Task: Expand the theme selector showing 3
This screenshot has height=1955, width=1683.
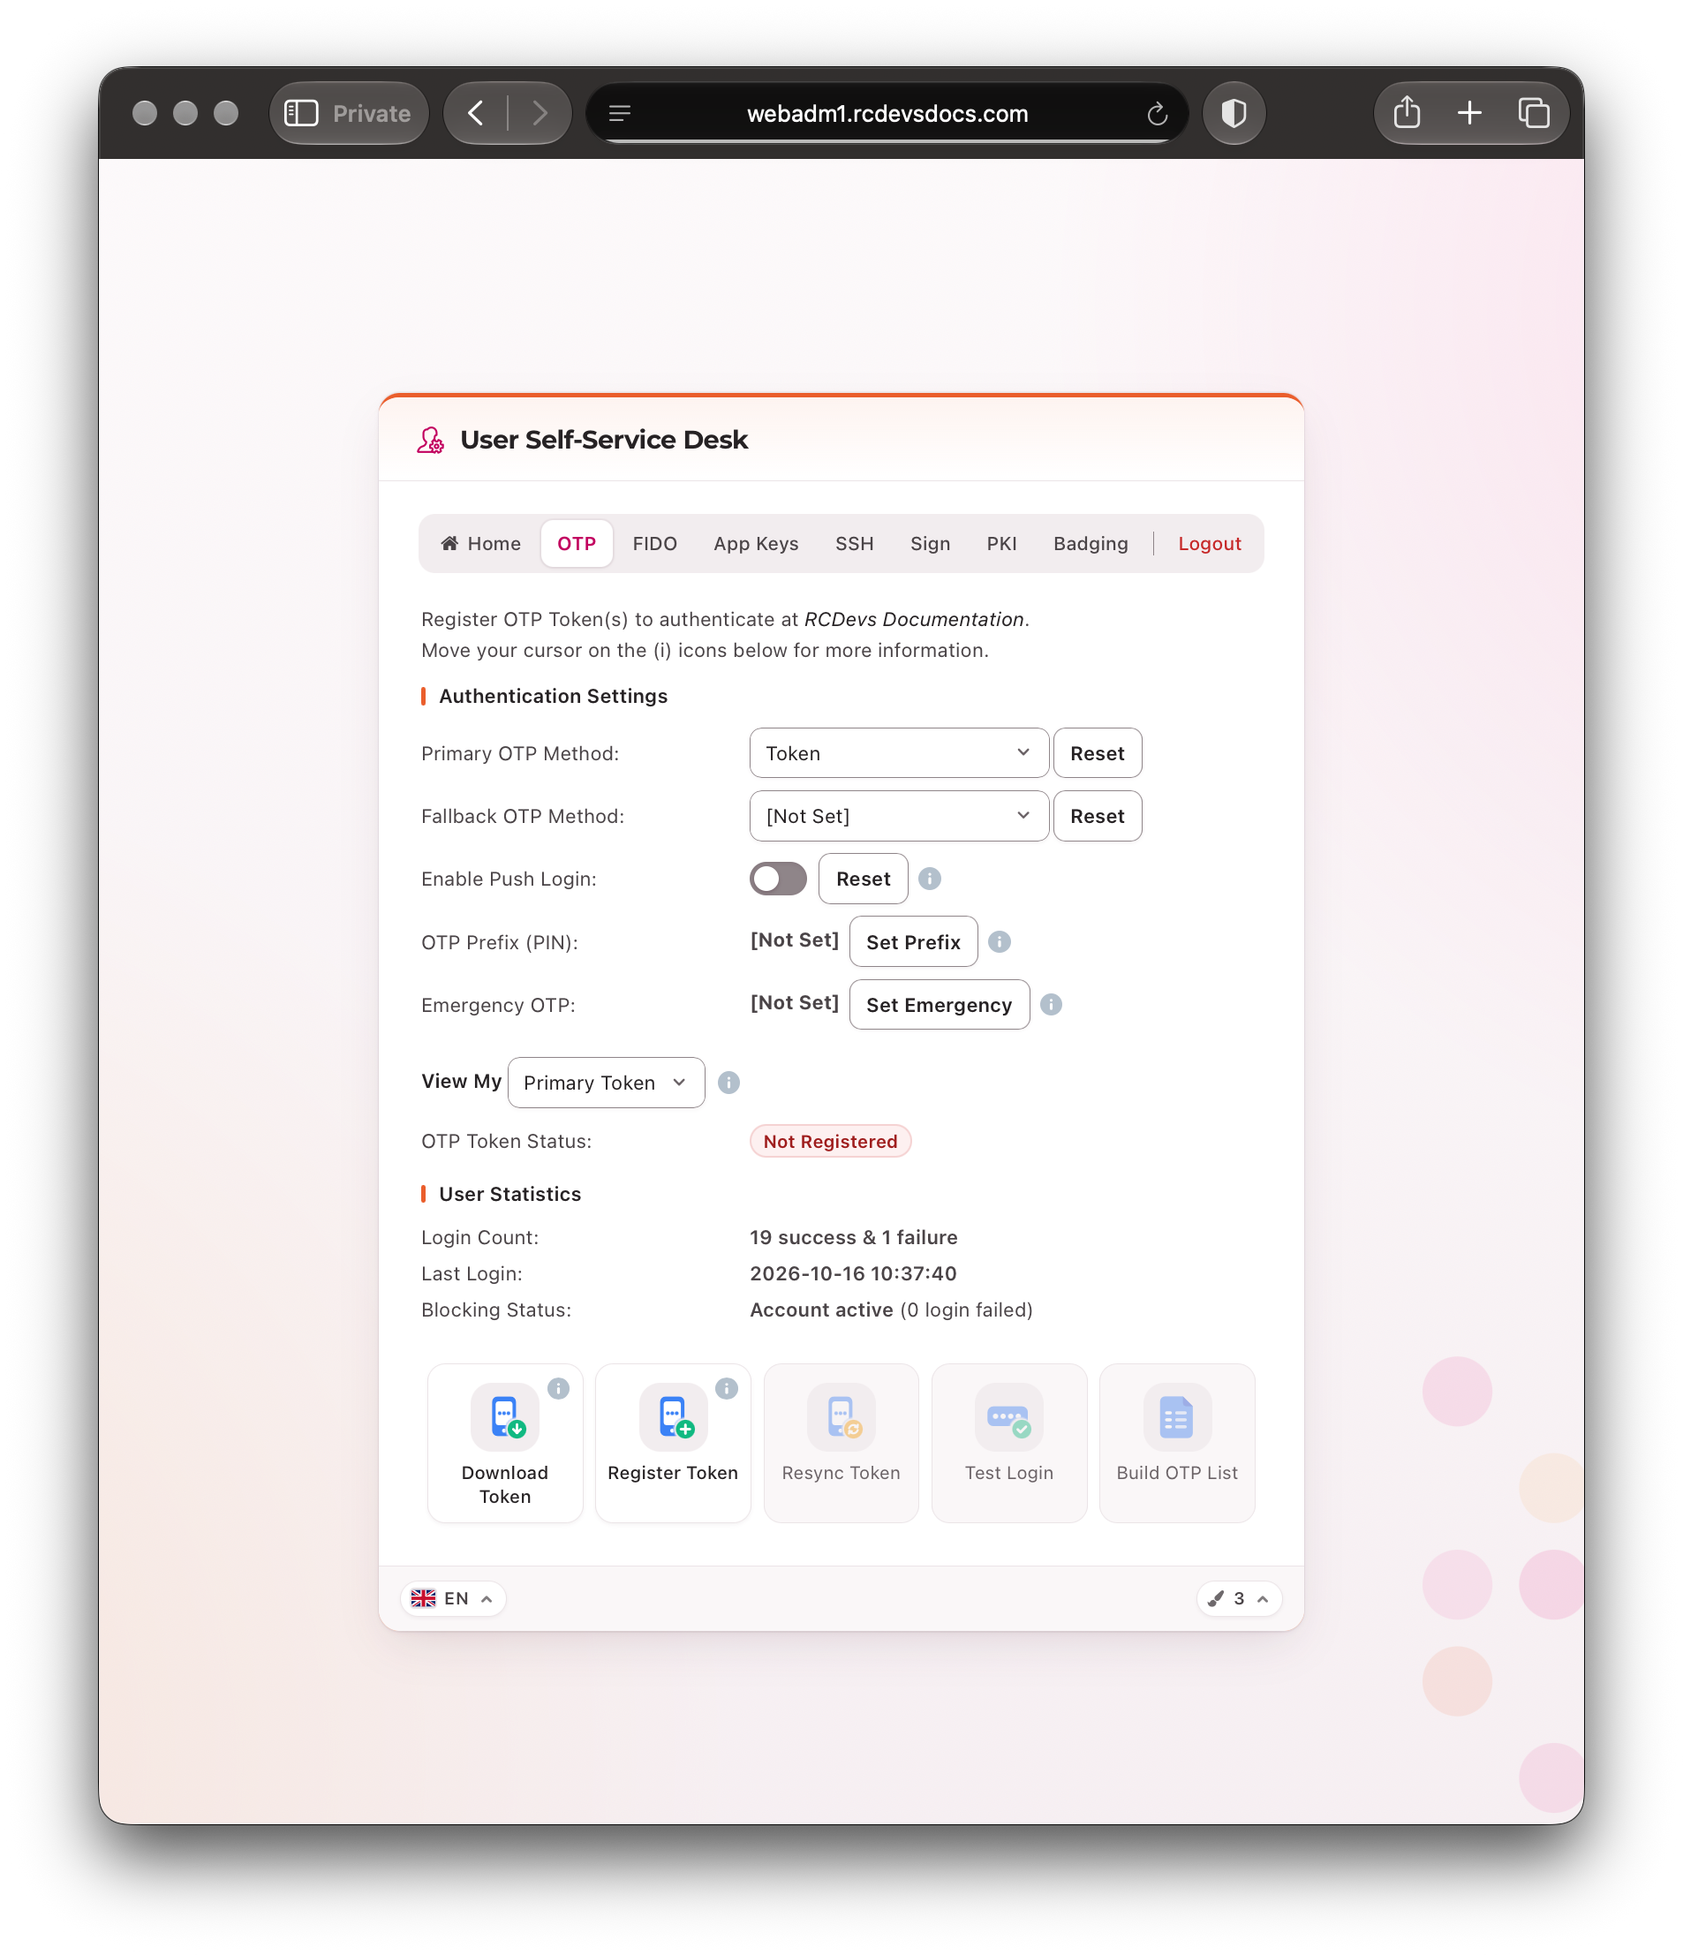Action: (1239, 1598)
